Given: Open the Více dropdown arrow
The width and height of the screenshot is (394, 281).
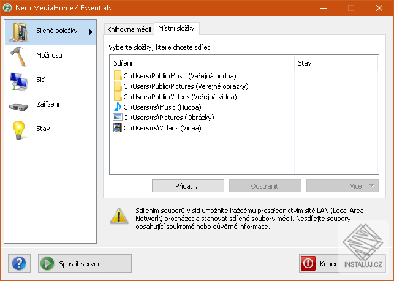Looking at the screenshot, I should [x=372, y=186].
